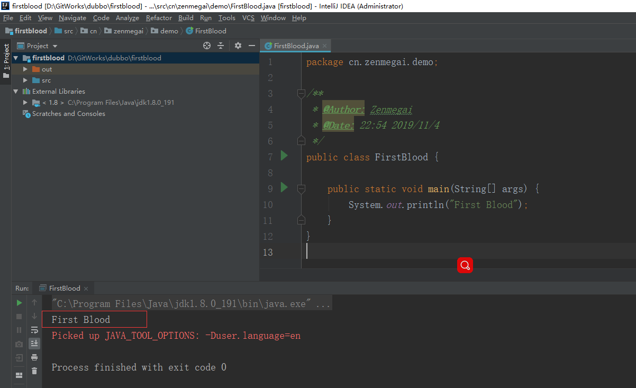The height and width of the screenshot is (388, 636).
Task: Expand the out folder
Action: pos(25,69)
